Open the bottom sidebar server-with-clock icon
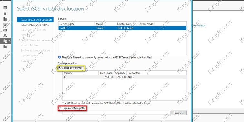The image size is (244, 122). (x=5, y=47)
